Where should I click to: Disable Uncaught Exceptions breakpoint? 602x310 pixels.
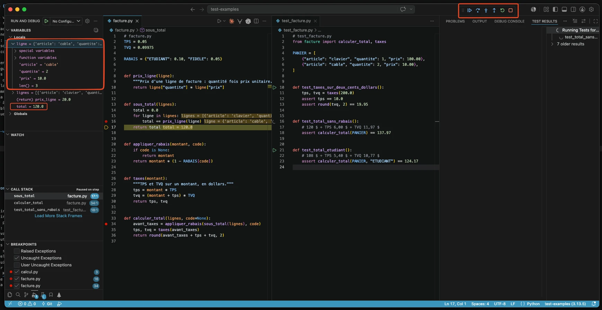tap(17, 258)
